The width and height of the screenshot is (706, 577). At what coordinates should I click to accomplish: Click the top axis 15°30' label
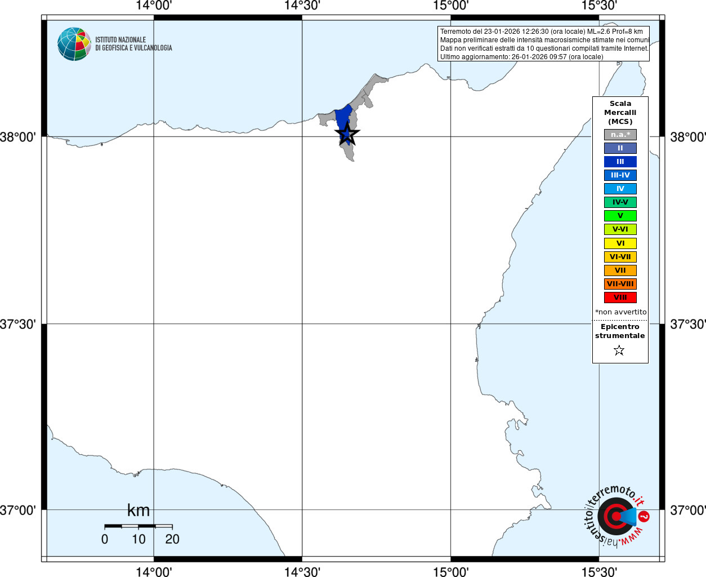[599, 6]
